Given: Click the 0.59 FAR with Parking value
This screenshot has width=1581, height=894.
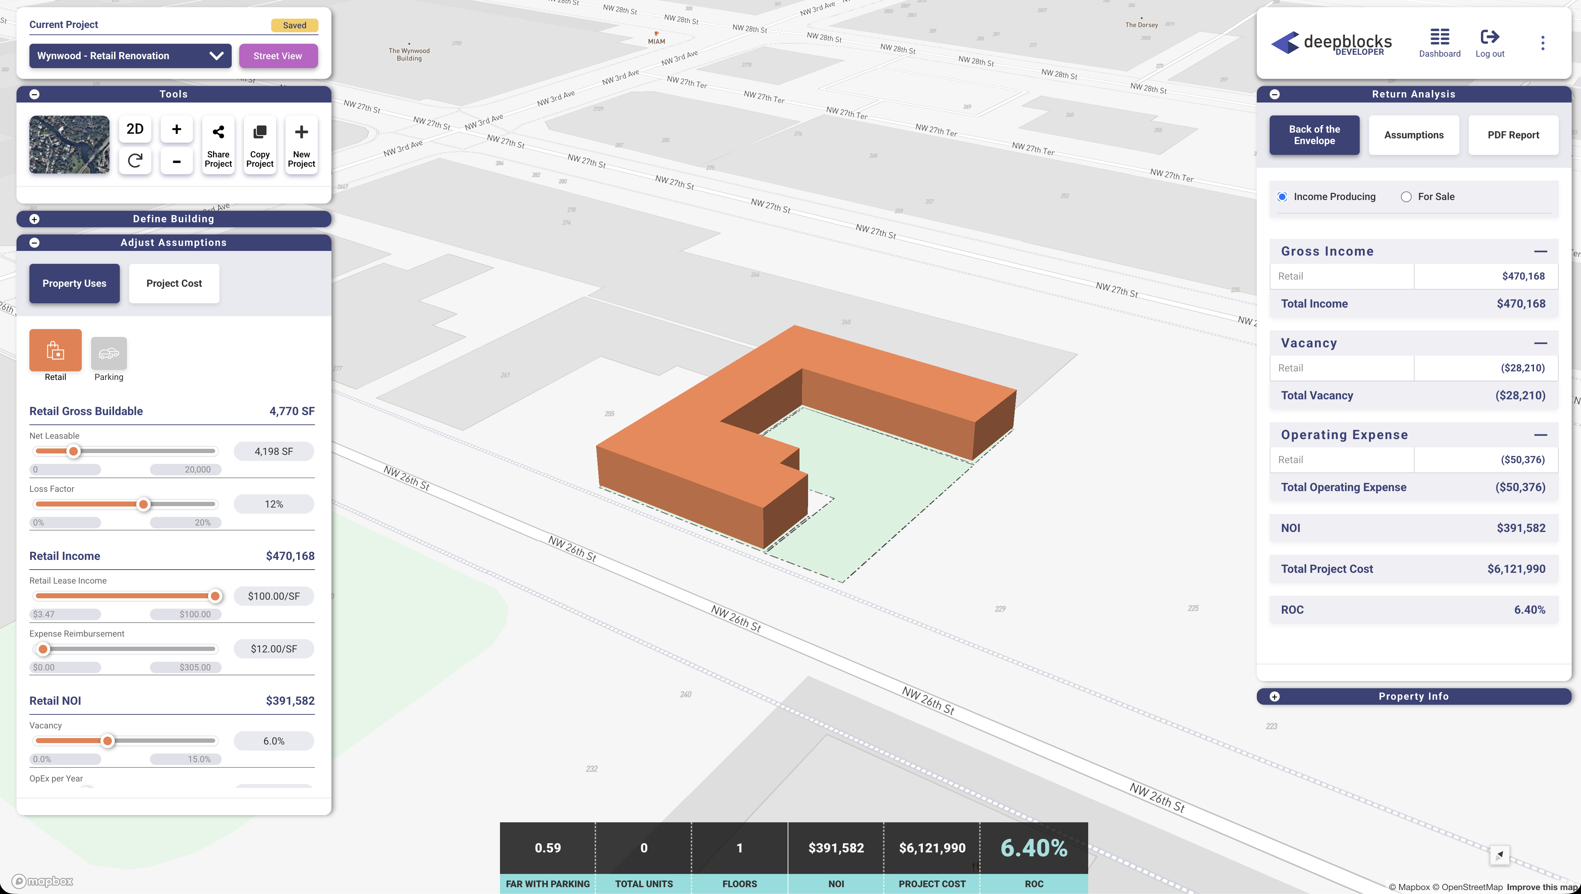Looking at the screenshot, I should (548, 848).
